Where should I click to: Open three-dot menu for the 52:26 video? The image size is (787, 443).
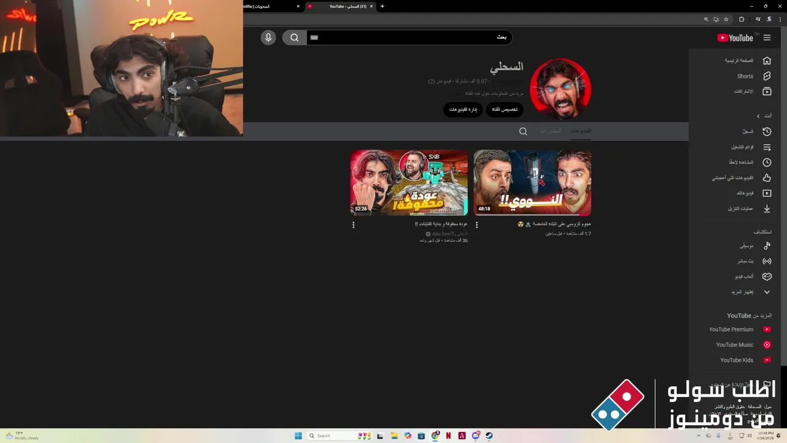point(353,225)
